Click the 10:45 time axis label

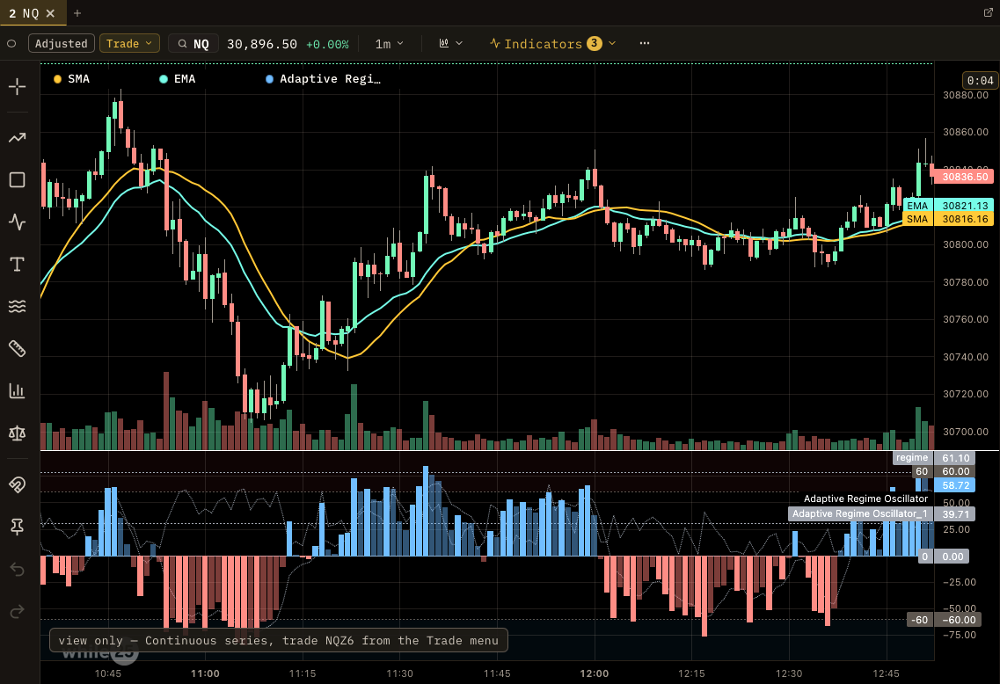pos(108,673)
